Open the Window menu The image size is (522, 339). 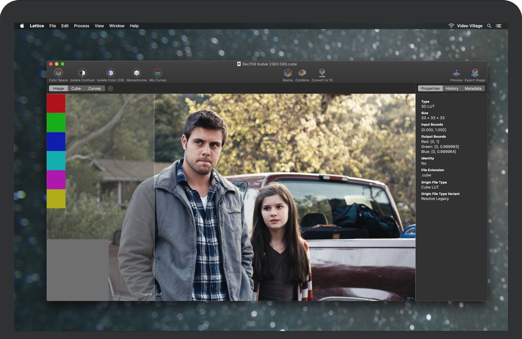pyautogui.click(x=117, y=25)
